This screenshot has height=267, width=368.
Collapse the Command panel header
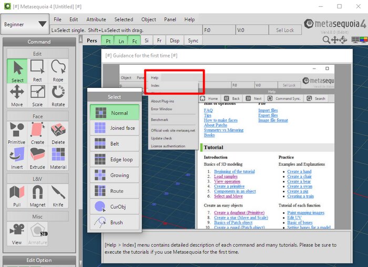pyautogui.click(x=39, y=42)
